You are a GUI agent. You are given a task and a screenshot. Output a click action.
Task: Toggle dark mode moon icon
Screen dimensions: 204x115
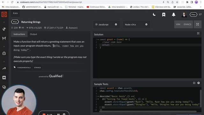pyautogui.click(x=154, y=14)
